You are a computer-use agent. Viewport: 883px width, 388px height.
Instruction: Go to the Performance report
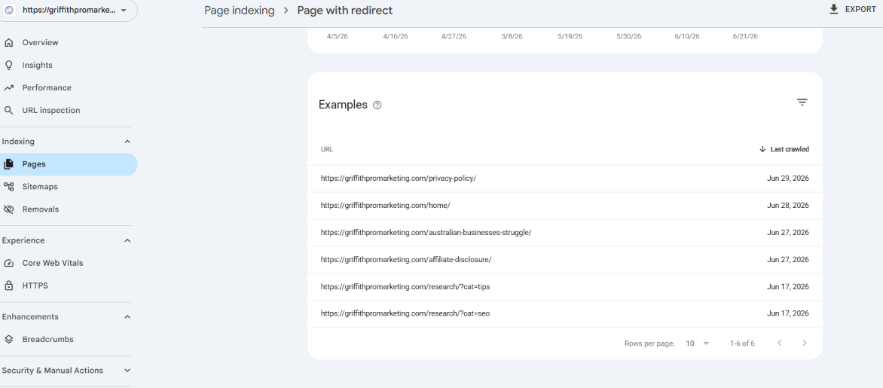47,88
